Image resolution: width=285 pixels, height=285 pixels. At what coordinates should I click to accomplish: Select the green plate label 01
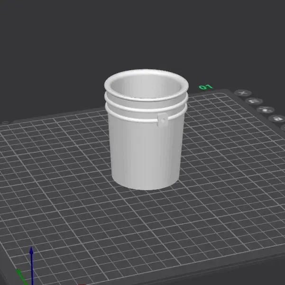coord(206,87)
